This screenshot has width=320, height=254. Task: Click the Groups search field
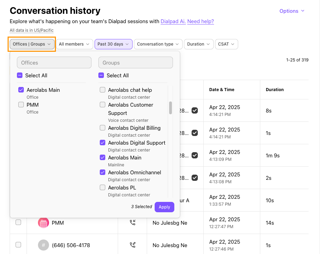tap(136, 62)
